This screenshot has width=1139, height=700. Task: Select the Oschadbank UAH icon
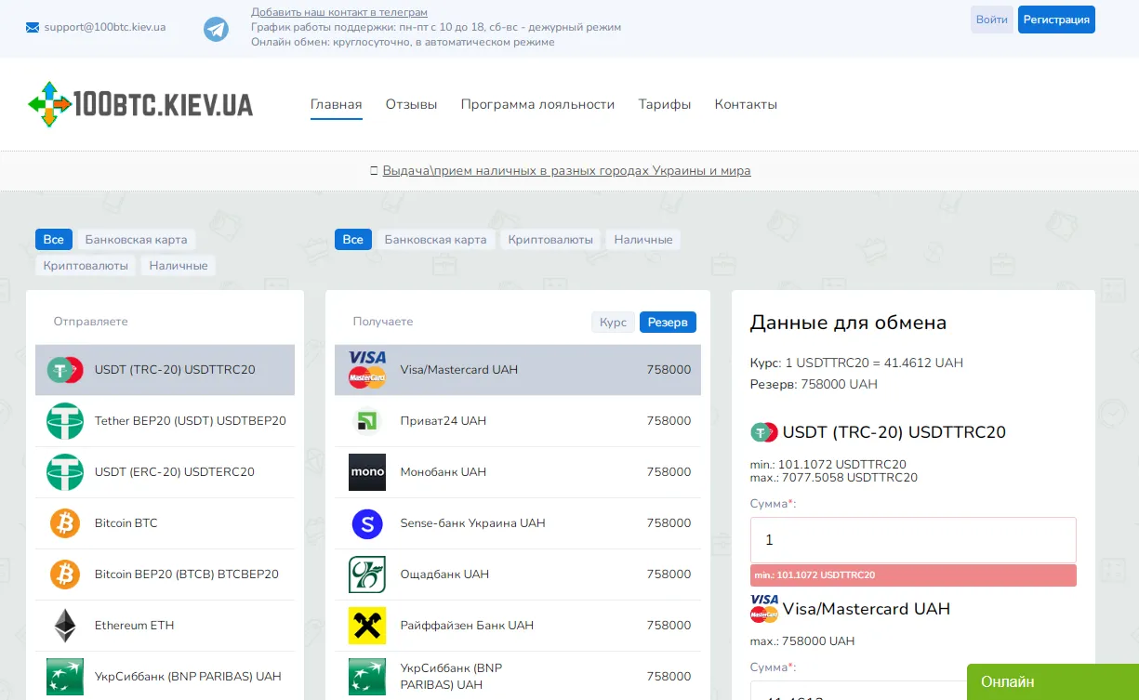366,574
